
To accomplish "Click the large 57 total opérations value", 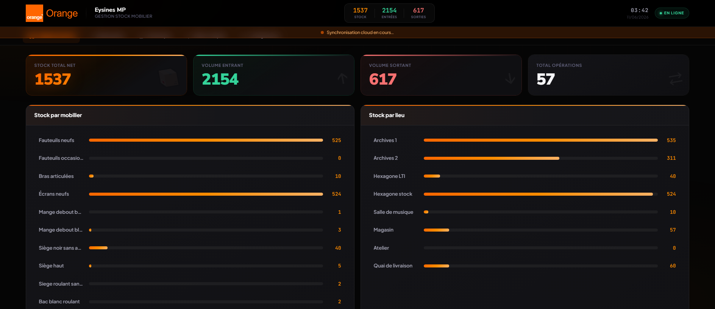I will [x=545, y=79].
